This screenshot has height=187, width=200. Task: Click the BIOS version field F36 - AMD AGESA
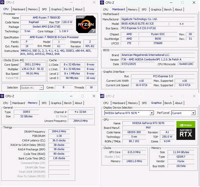coord(158,59)
